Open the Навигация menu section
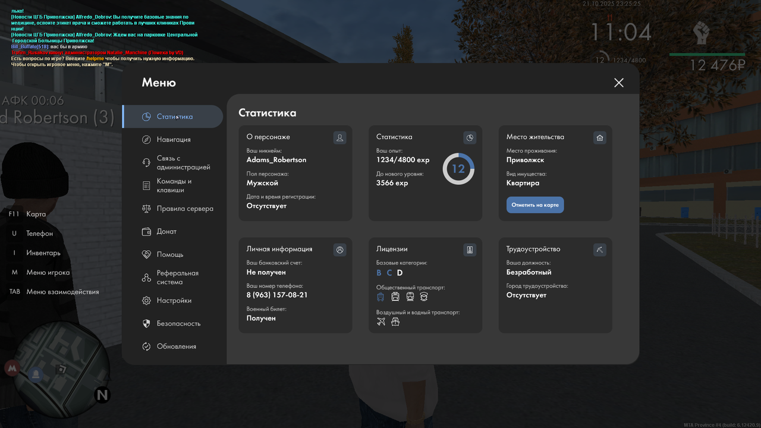 click(172, 140)
